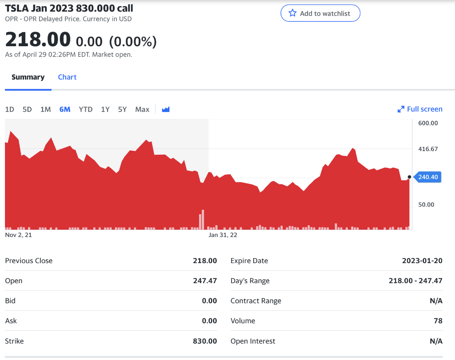Click the Contract Range label
The image size is (455, 360).
coord(255,301)
